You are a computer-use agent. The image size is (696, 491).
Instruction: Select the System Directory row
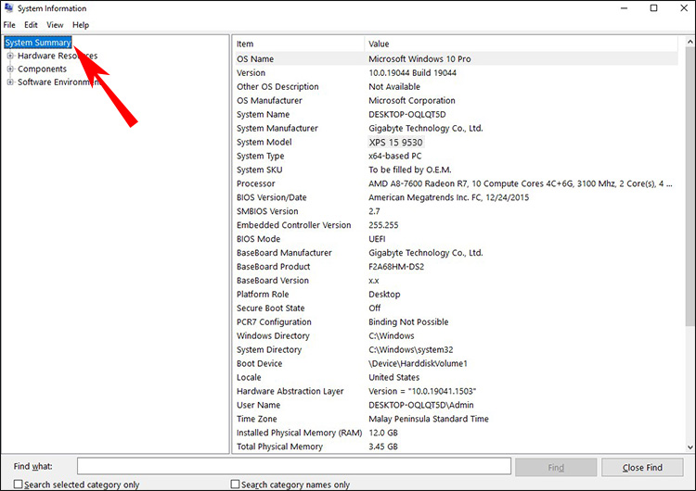[456, 349]
